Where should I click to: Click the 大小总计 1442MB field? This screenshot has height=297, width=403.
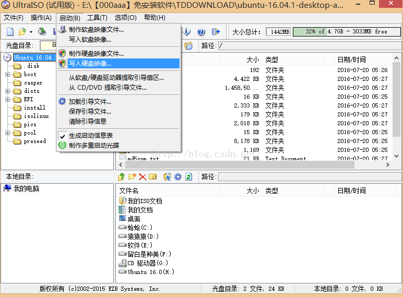click(x=278, y=32)
